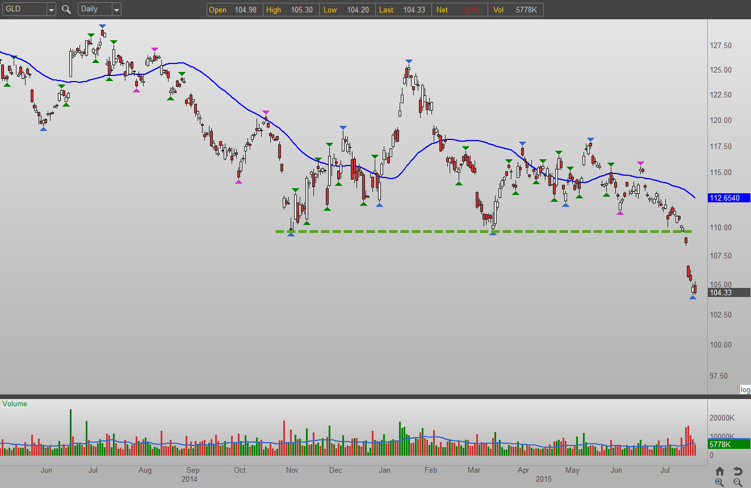Click the Open 104.98 quote cell

[x=234, y=10]
